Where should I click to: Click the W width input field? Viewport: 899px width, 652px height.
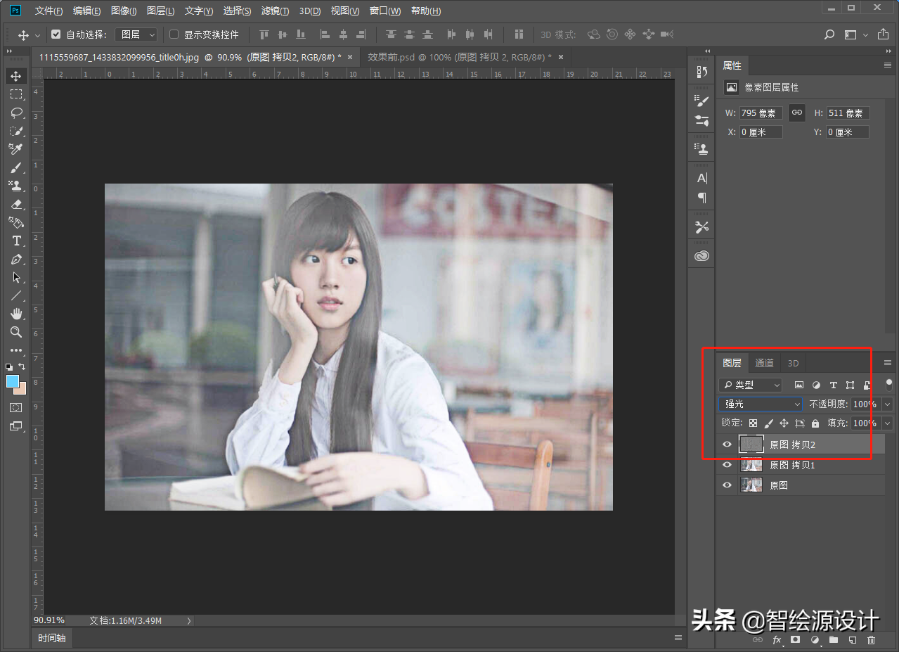(x=761, y=113)
